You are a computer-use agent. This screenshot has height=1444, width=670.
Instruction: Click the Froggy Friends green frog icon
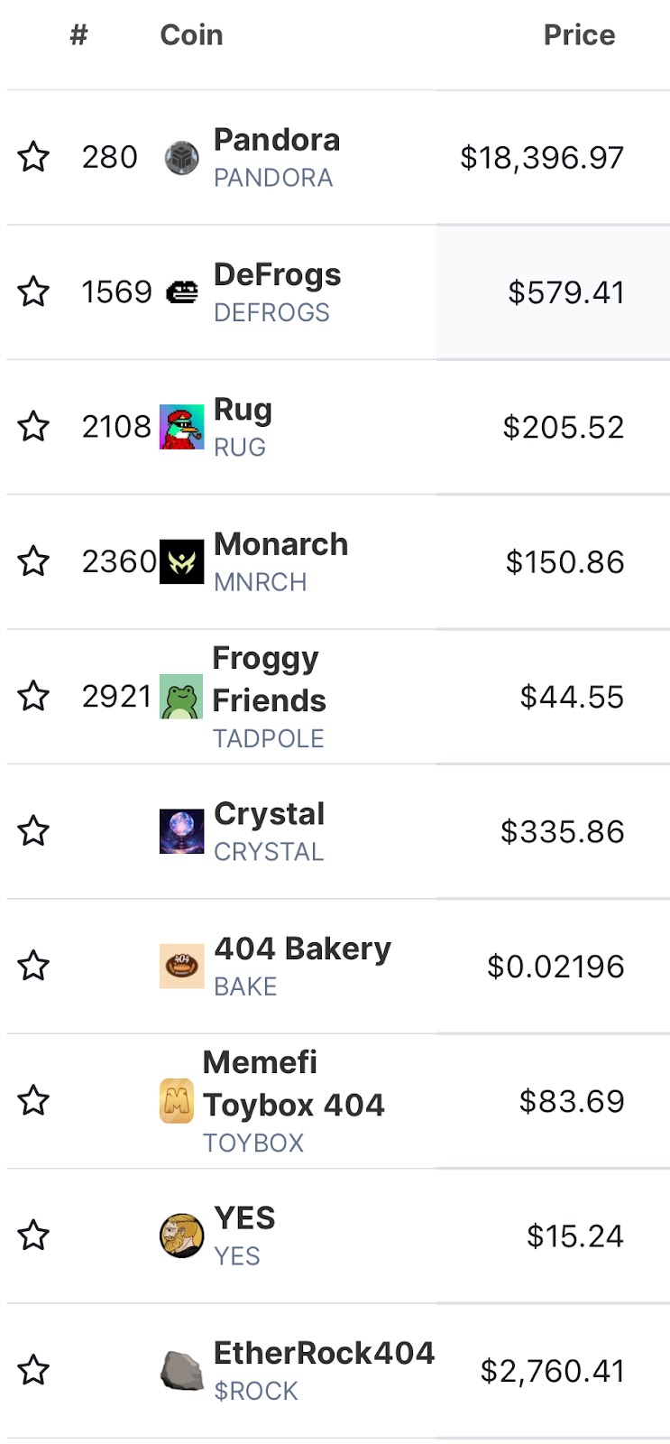click(x=181, y=697)
